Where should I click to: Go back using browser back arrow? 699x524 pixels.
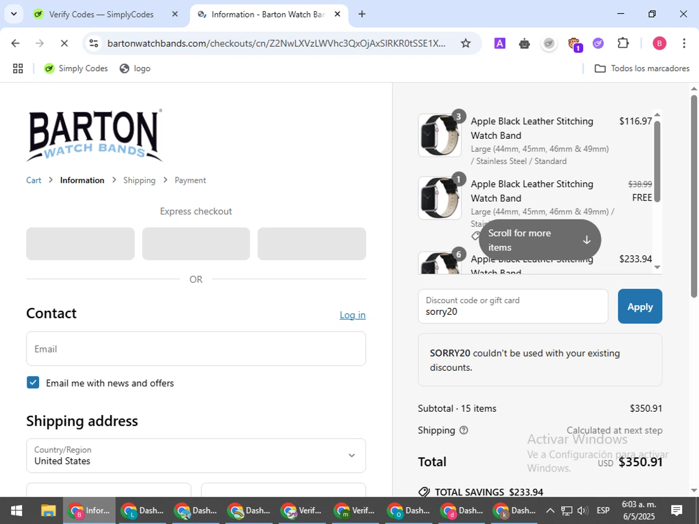[15, 43]
